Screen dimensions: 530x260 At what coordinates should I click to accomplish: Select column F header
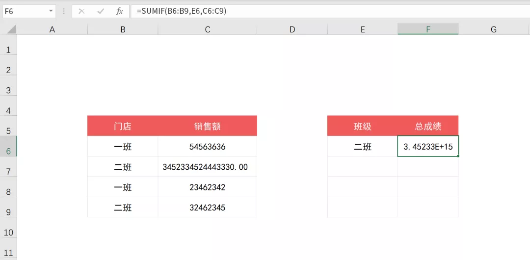(x=428, y=29)
